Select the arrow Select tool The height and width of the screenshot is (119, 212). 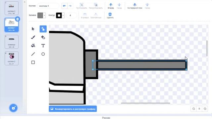tap(33, 29)
